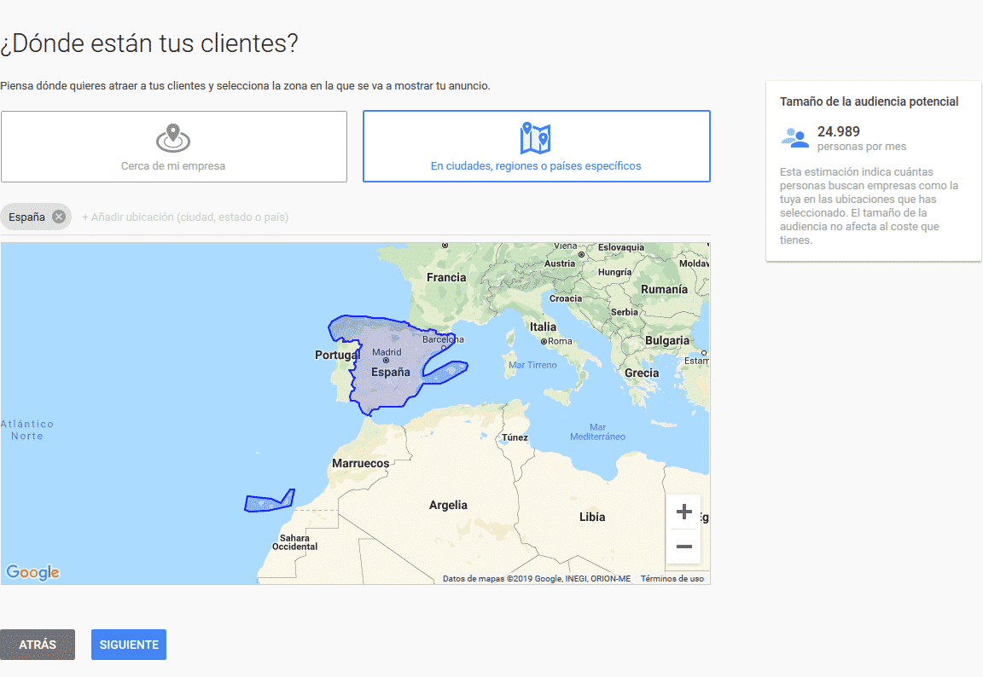
Task: Click the Google logo on map
Action: (32, 572)
